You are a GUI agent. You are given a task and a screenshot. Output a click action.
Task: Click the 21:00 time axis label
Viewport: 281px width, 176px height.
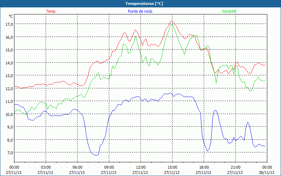pyautogui.click(x=235, y=168)
